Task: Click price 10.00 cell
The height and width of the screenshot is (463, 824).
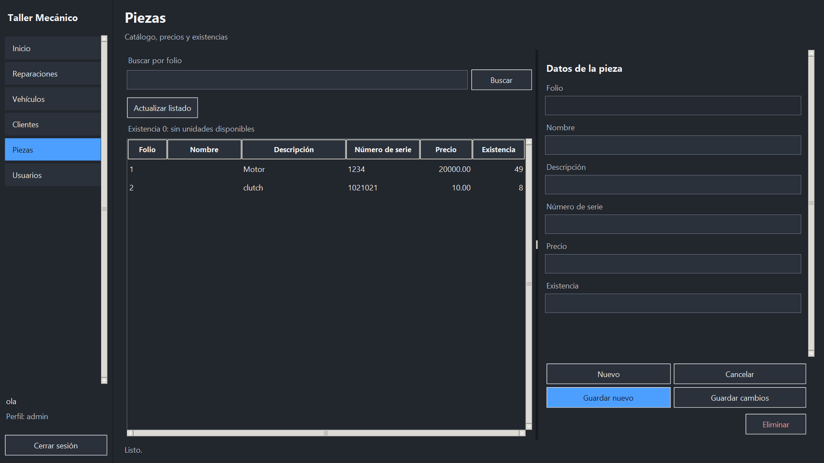Action: pos(446,188)
